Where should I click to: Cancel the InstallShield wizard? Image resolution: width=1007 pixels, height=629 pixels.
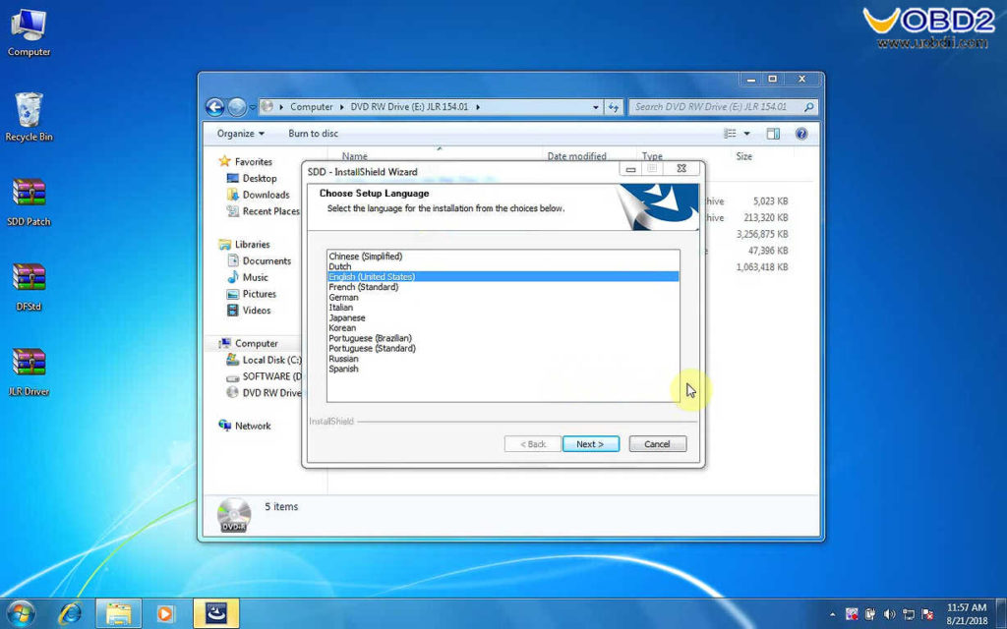click(x=657, y=443)
